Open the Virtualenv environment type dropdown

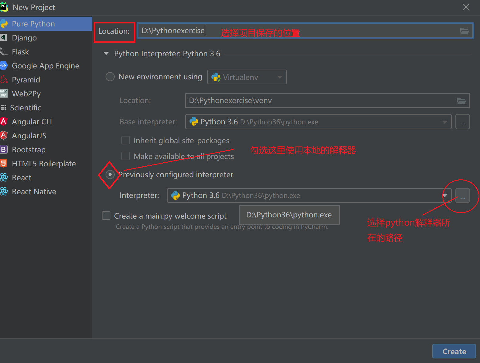point(247,77)
